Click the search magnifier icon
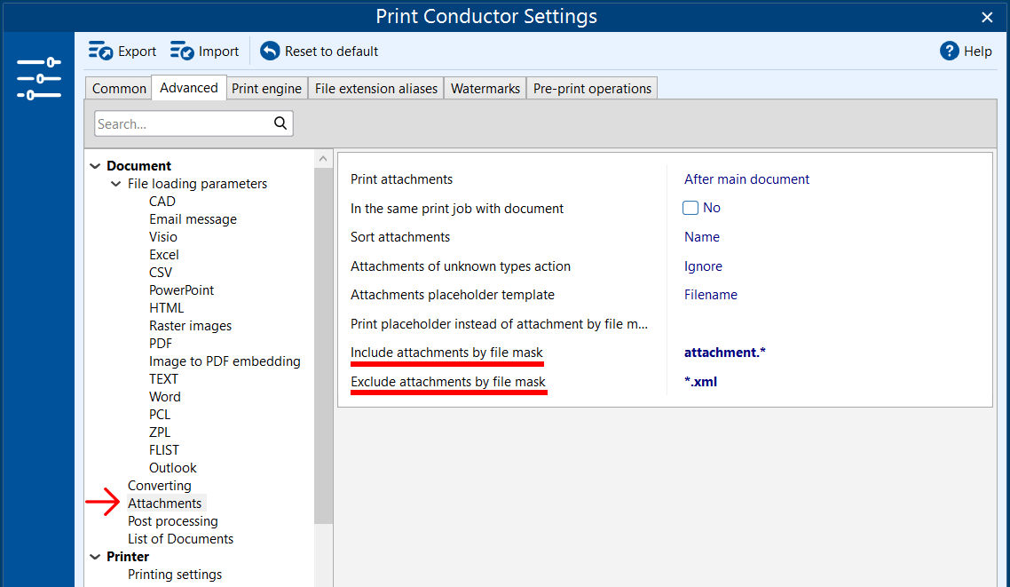1010x587 pixels. [x=280, y=123]
